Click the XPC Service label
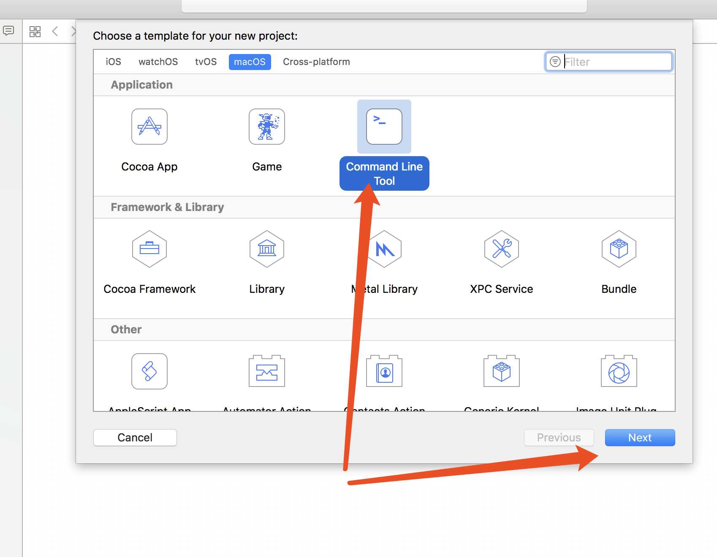Screen dimensions: 717x557 click(x=502, y=289)
